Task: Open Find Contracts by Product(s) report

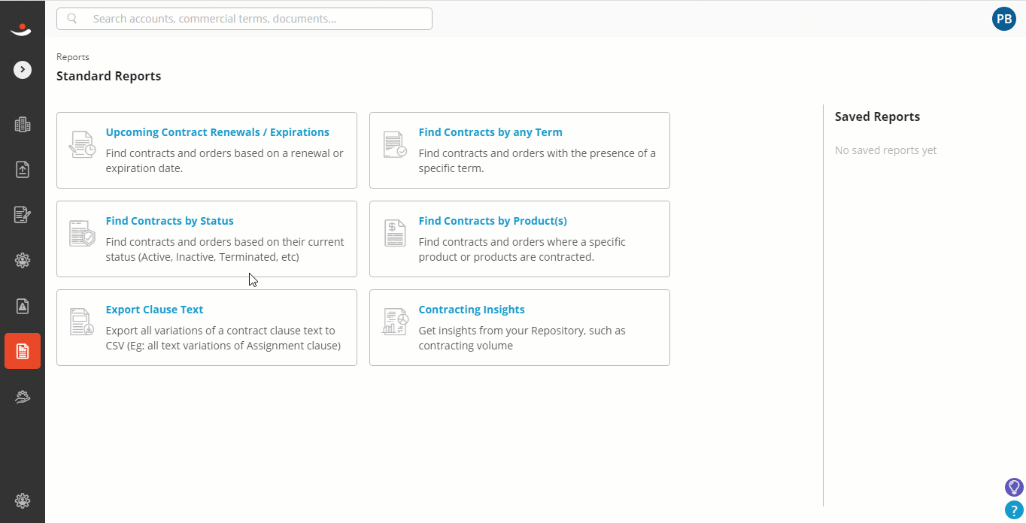Action: 493,221
